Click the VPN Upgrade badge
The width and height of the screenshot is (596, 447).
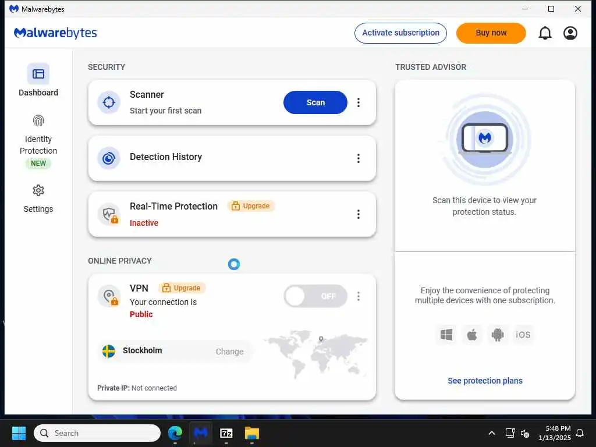182,288
